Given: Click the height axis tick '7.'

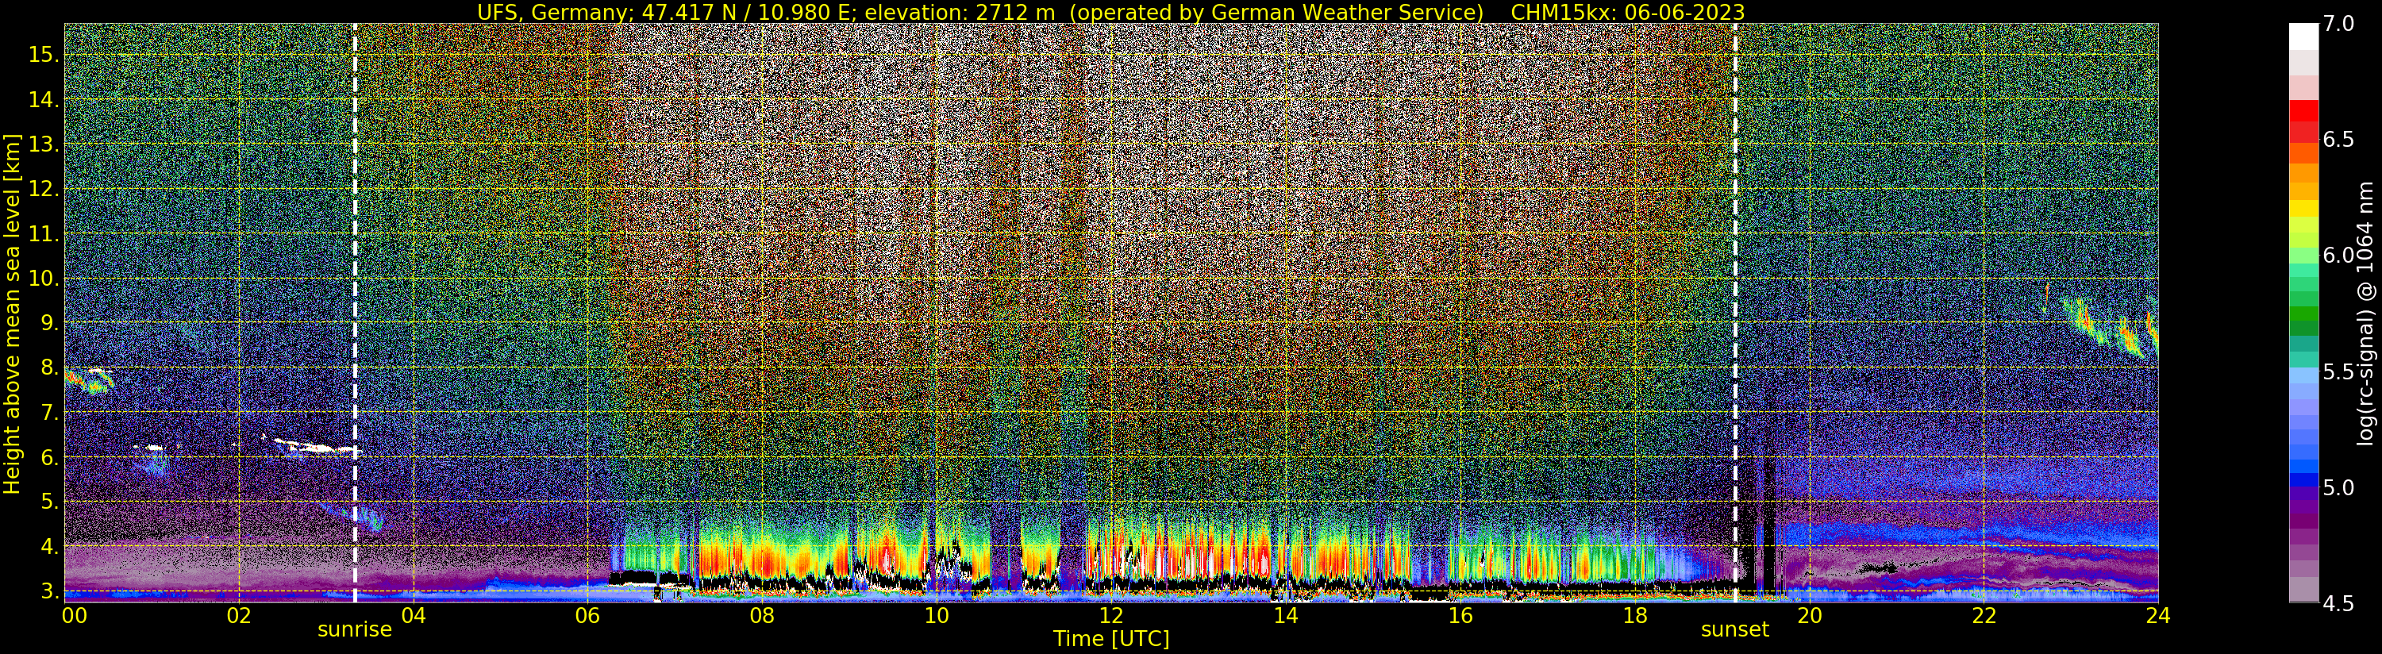Looking at the screenshot, I should tap(50, 414).
